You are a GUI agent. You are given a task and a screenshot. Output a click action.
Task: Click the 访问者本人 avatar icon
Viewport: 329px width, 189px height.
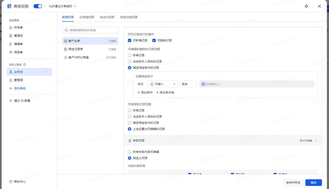pos(203,84)
